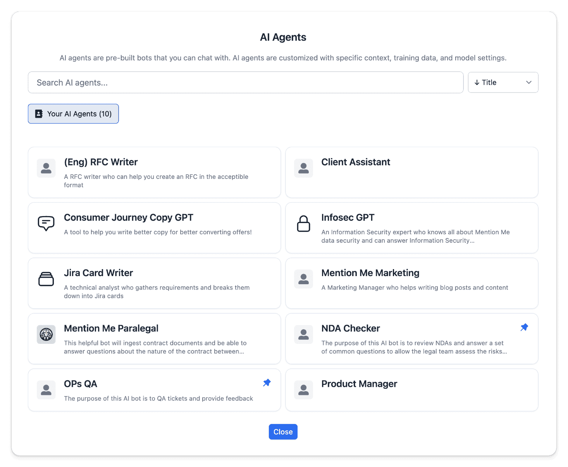Viewport: 568px width, 467px height.
Task: Click the AI Agents dialog heading
Action: coord(283,37)
